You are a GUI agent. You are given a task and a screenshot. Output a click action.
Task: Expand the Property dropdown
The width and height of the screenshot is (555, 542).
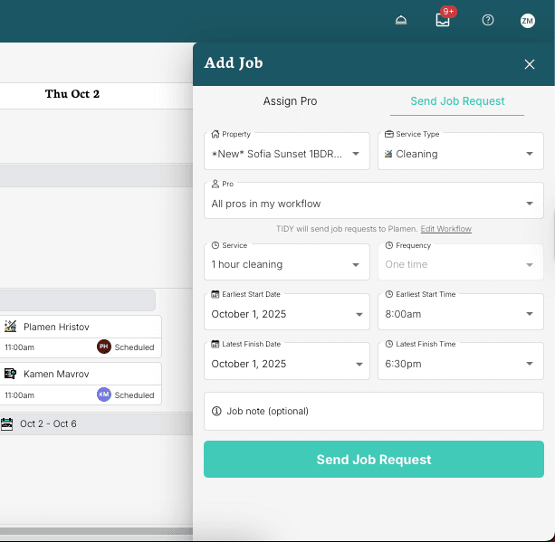coord(286,154)
